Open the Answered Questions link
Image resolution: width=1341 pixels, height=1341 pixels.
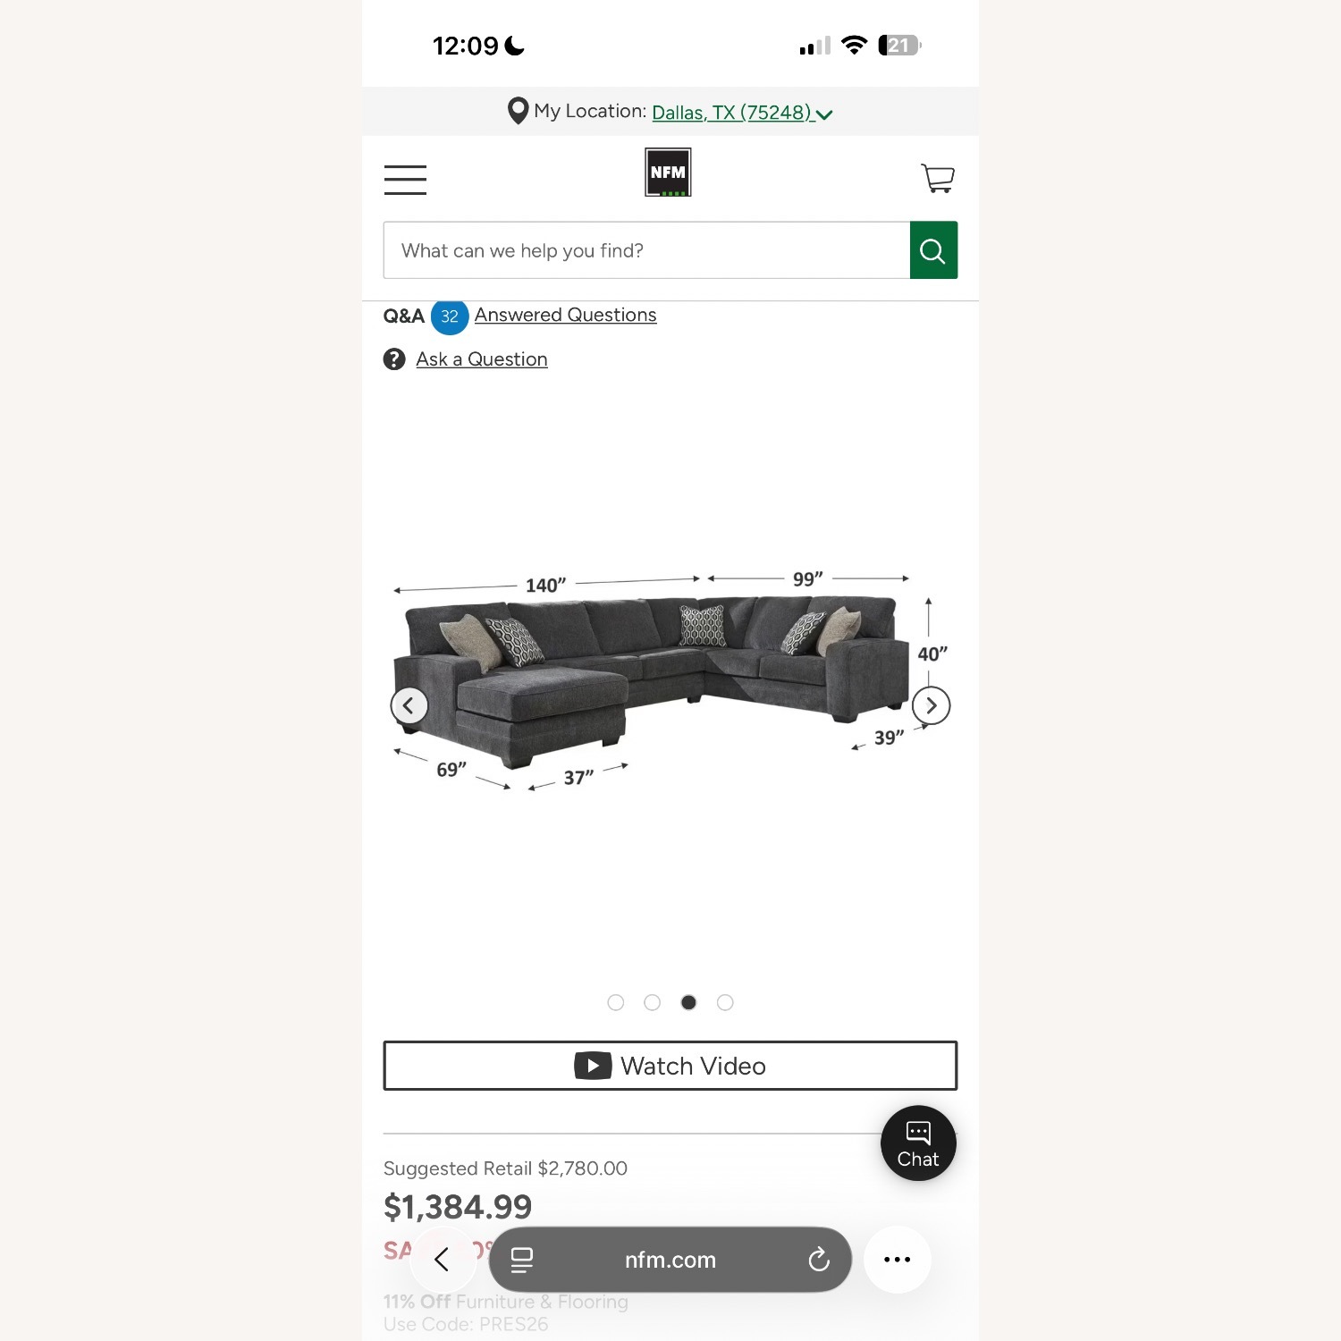click(x=565, y=315)
